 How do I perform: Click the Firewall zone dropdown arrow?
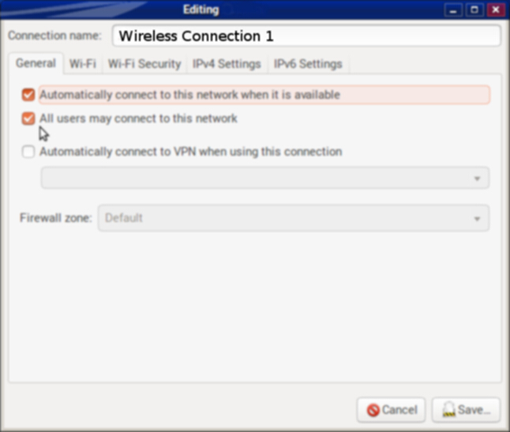477,219
